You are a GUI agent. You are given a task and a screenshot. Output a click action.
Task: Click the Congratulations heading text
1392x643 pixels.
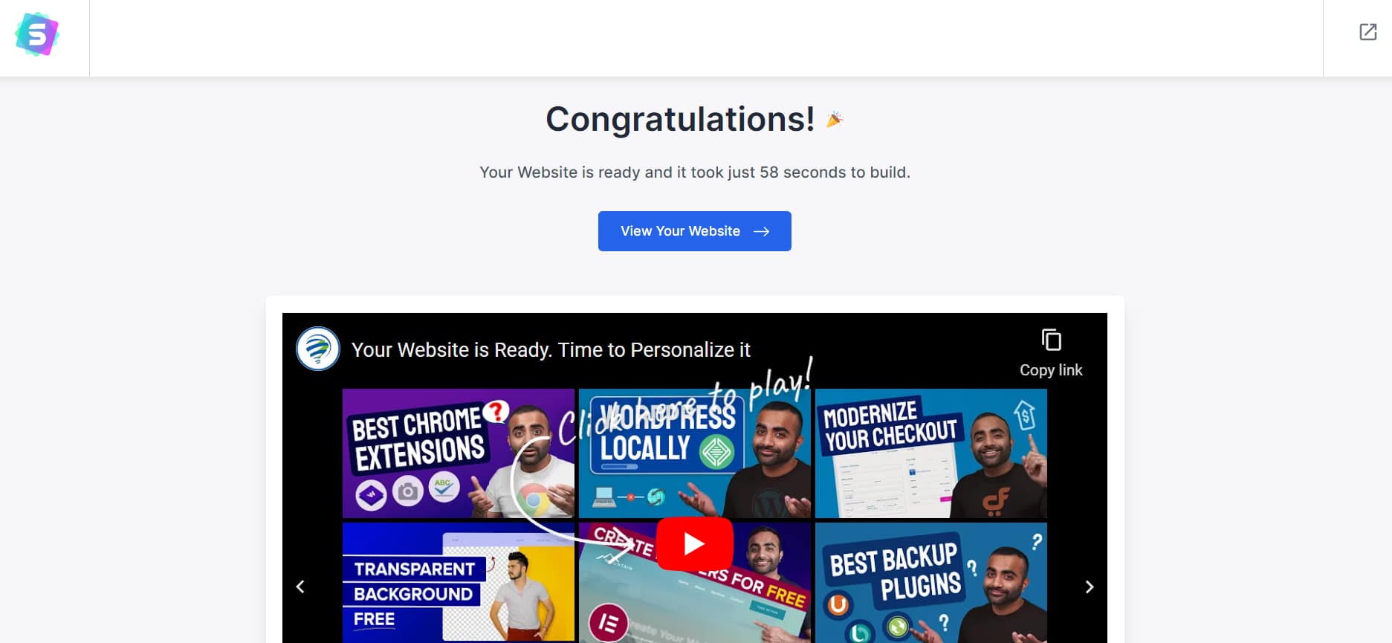pos(680,119)
